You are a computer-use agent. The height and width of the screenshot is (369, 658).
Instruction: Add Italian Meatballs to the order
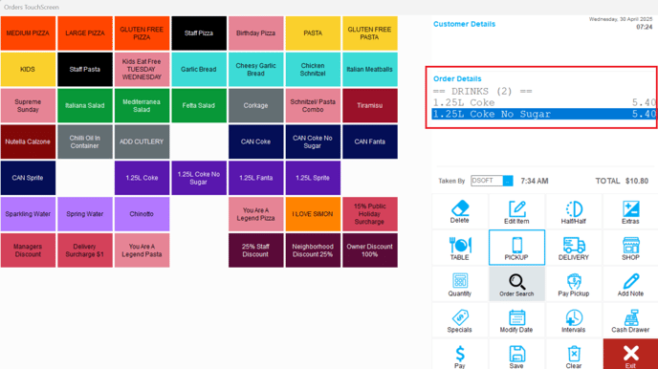(370, 69)
